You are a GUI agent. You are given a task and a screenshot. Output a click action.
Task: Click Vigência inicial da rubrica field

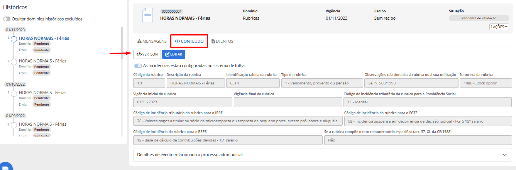tap(183, 102)
